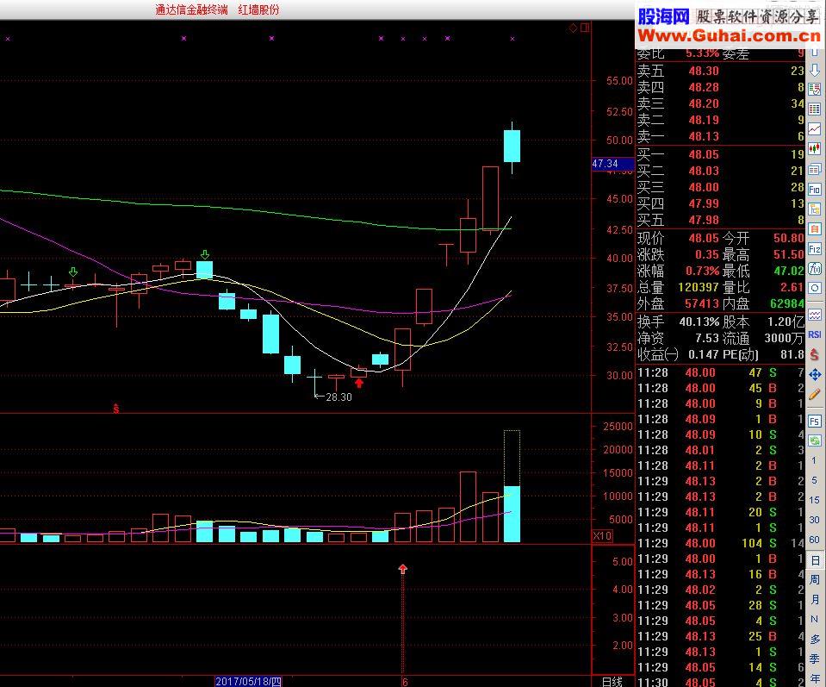Click the 卖五 price 48.30

[704, 71]
